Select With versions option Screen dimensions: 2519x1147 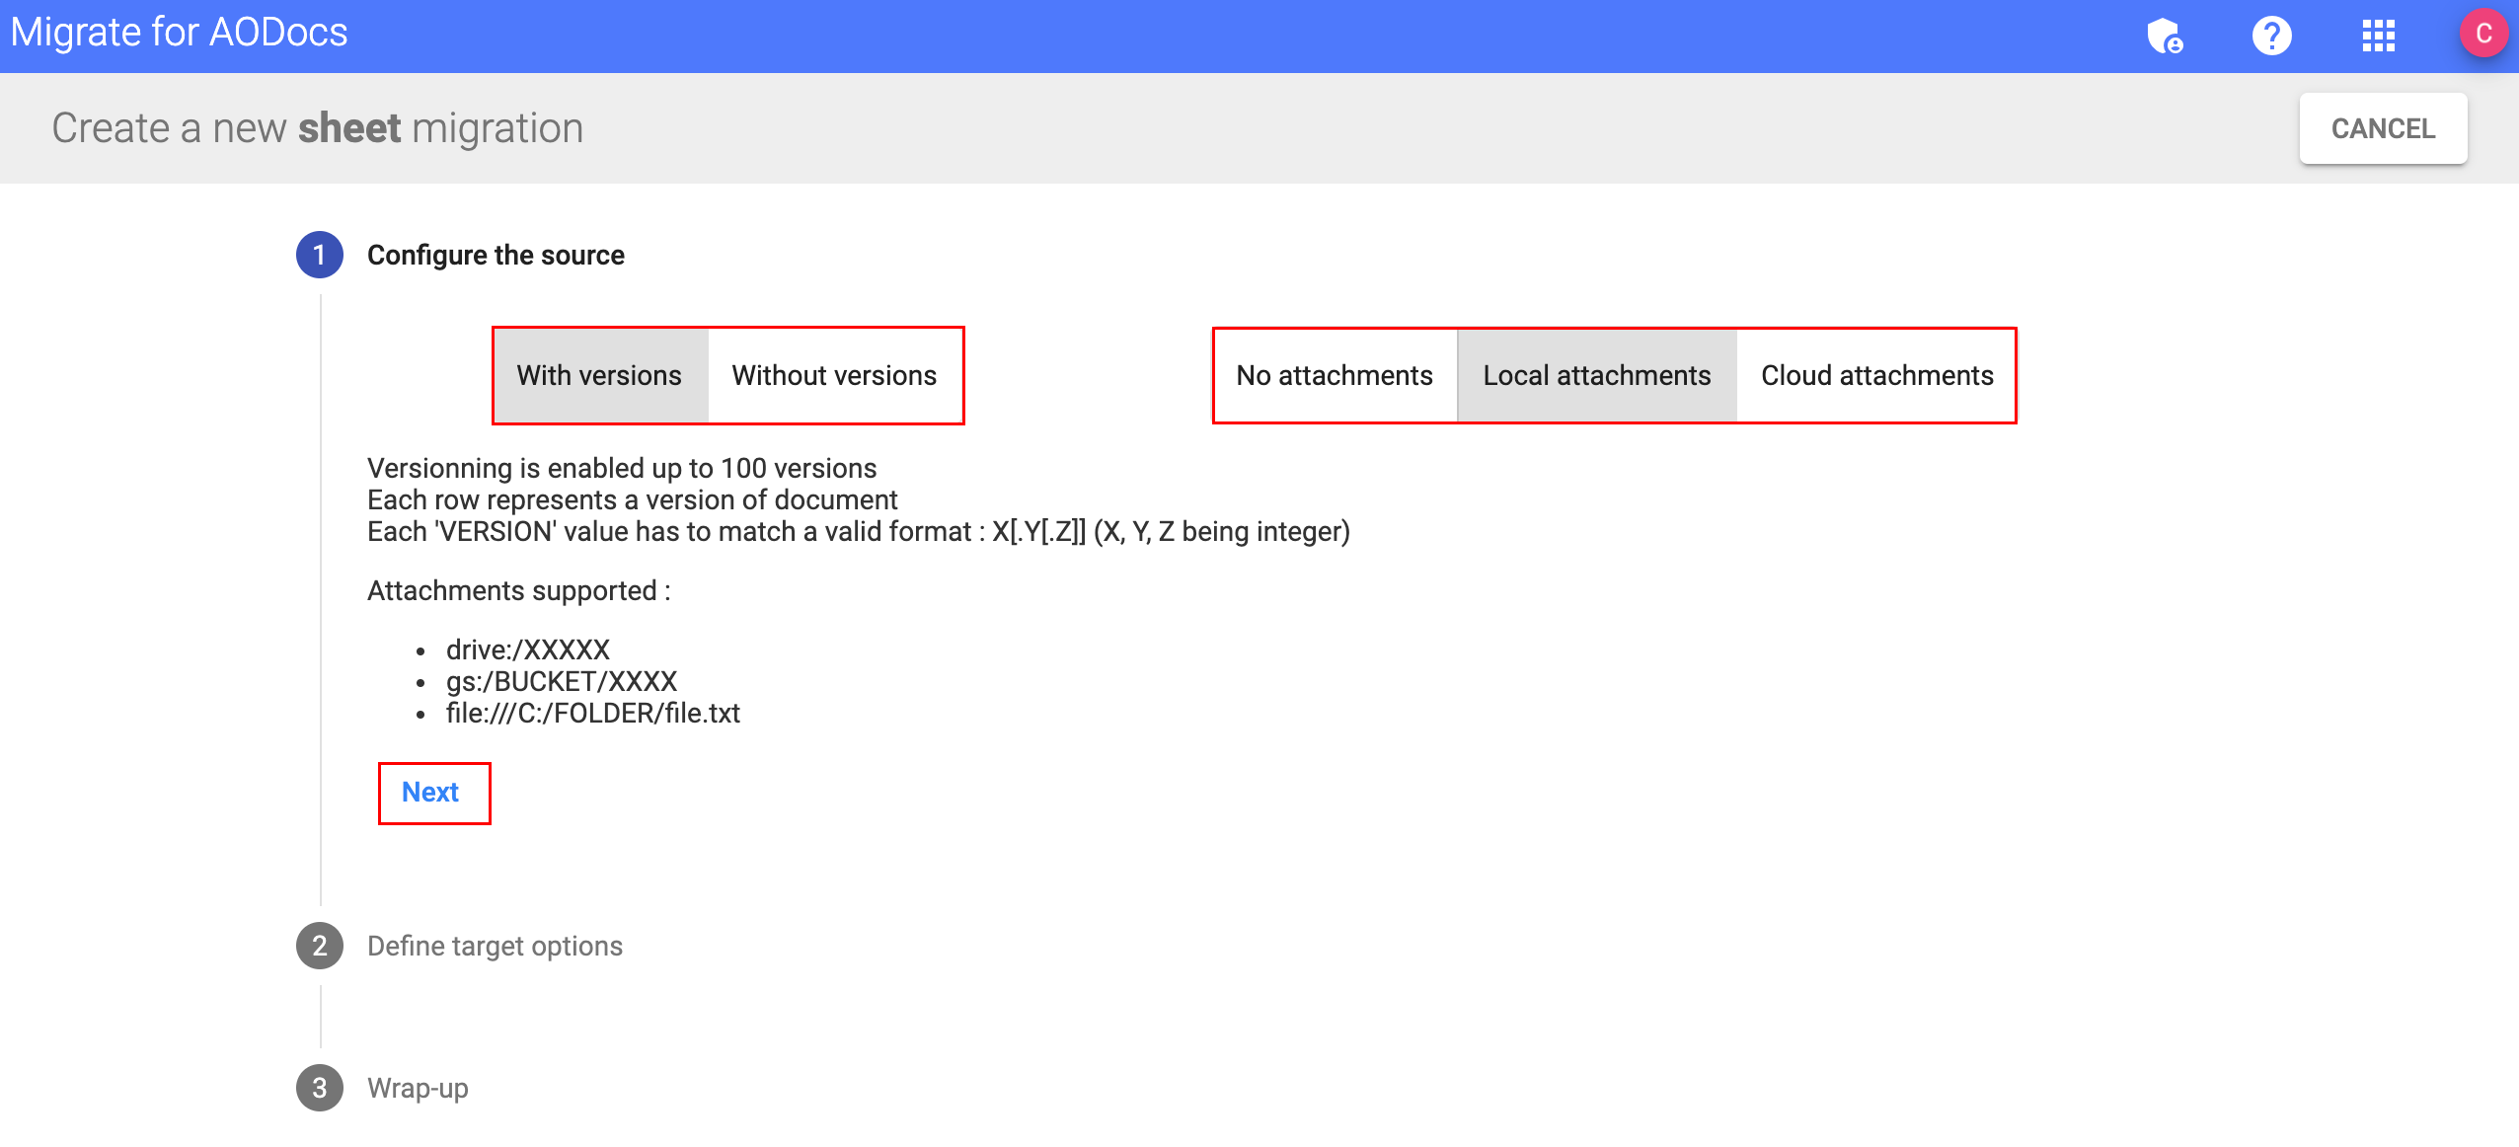point(599,376)
